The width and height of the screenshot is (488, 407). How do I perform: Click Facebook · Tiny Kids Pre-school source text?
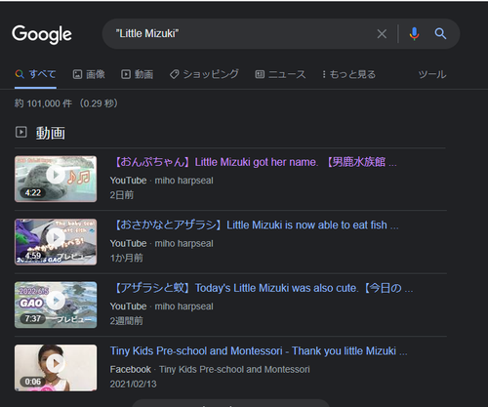tap(210, 369)
